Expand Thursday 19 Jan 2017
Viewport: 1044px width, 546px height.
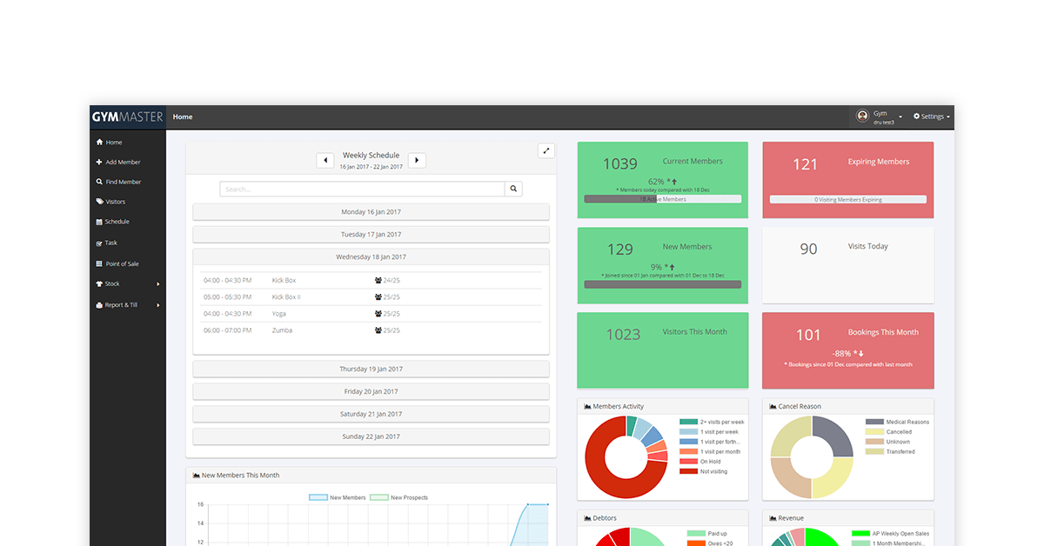point(371,370)
